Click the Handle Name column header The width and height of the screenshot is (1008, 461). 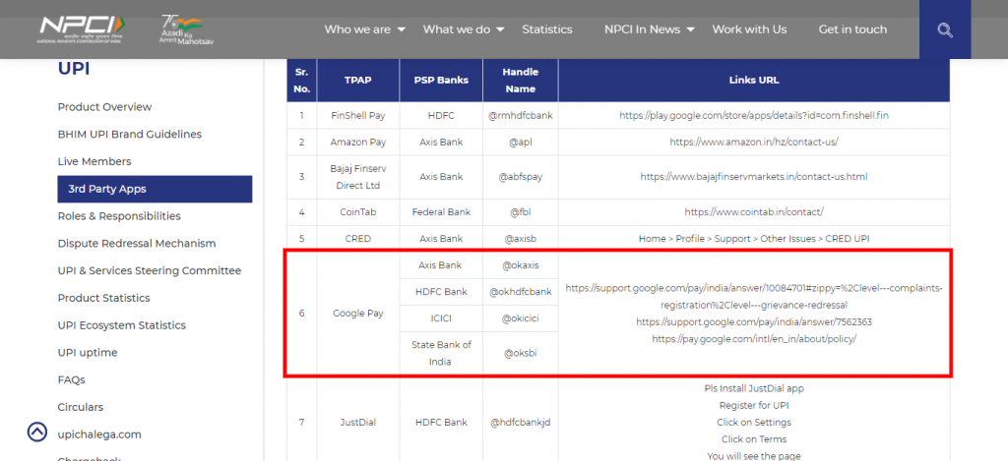coord(521,81)
